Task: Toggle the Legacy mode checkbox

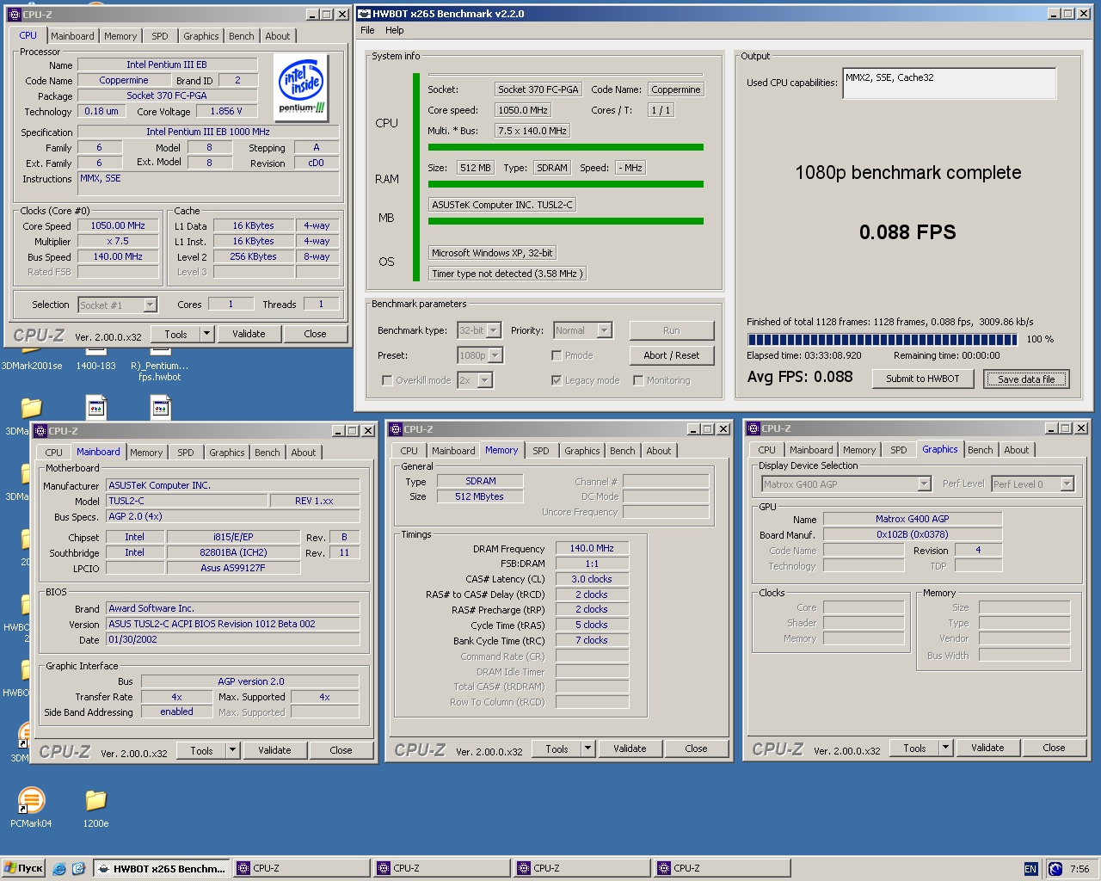Action: pyautogui.click(x=557, y=380)
